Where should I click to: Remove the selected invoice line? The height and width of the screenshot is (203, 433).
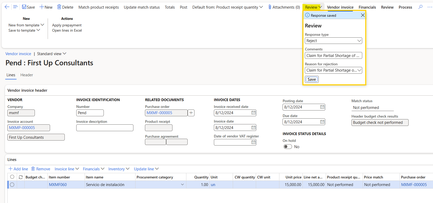click(41, 169)
